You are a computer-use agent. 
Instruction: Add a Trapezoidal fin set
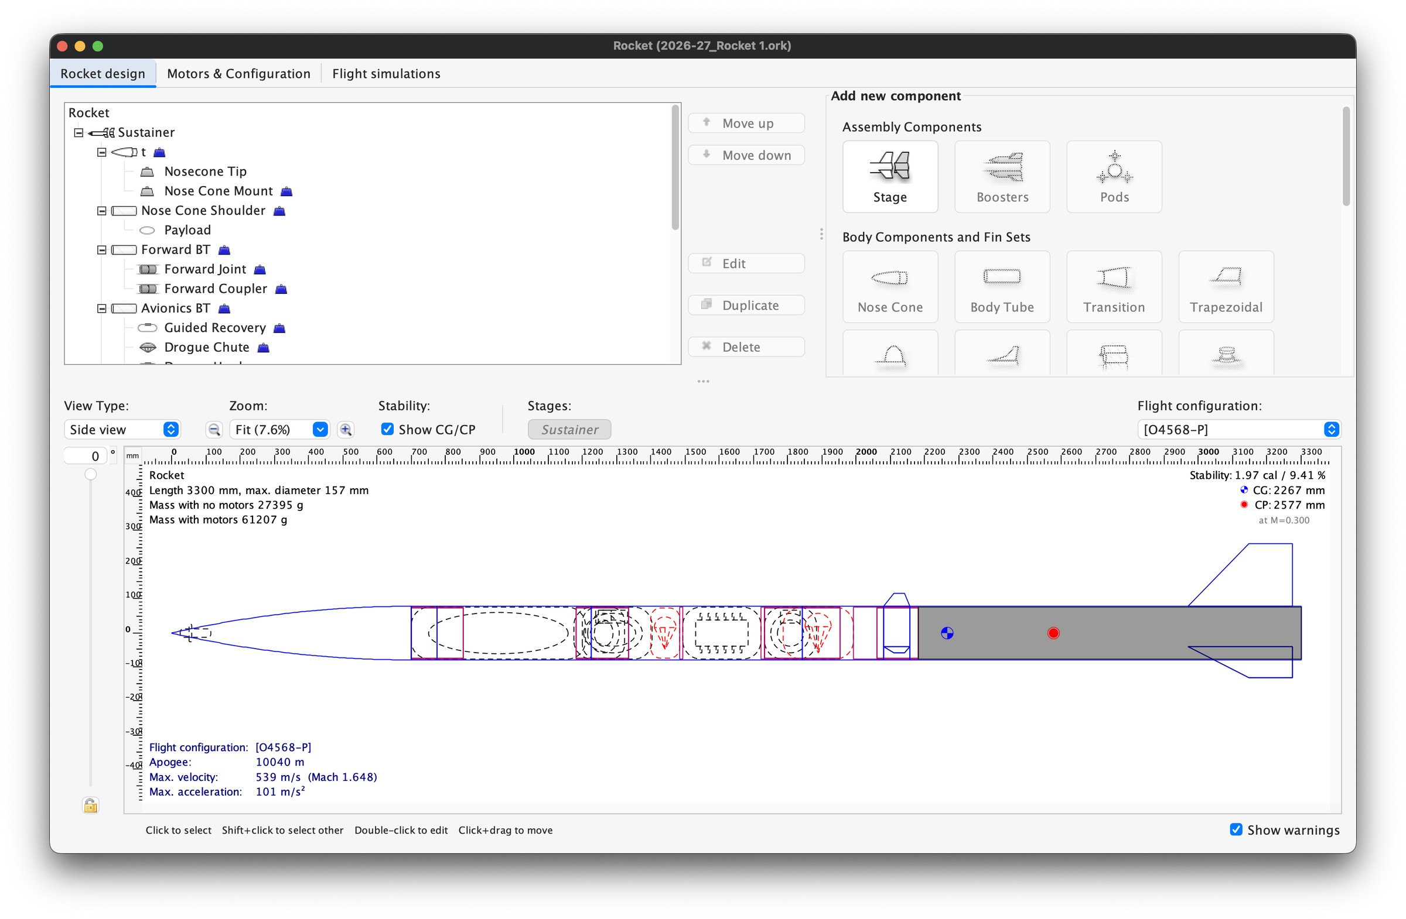coord(1226,286)
